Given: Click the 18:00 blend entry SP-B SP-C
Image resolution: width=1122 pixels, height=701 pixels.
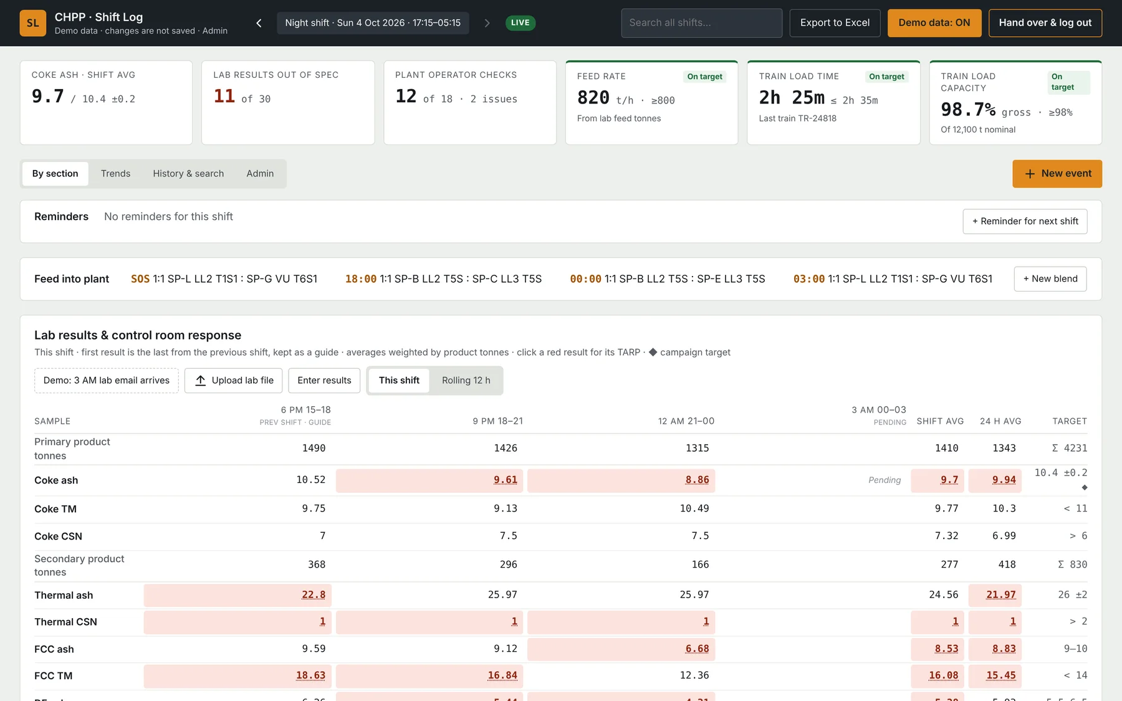Looking at the screenshot, I should [x=443, y=279].
